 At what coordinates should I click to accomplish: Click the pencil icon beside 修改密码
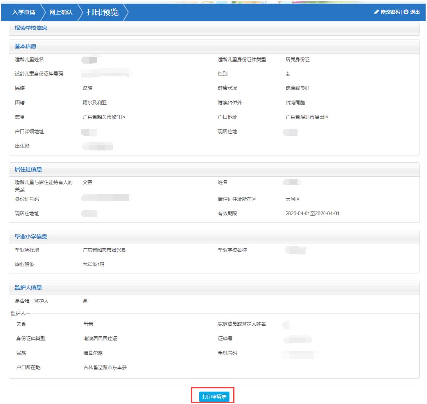click(x=376, y=12)
